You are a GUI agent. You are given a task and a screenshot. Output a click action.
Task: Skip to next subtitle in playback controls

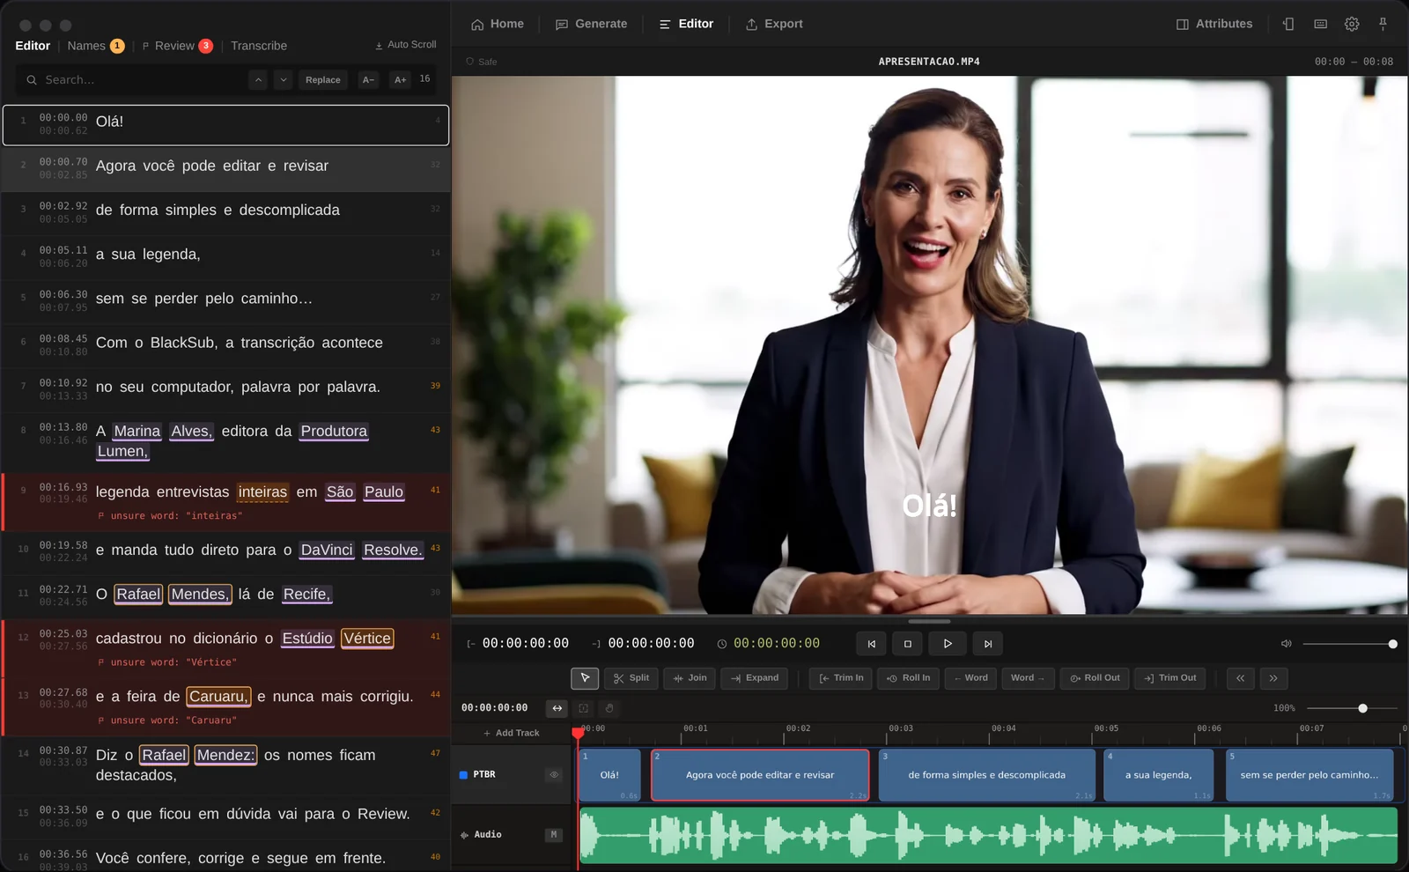988,644
